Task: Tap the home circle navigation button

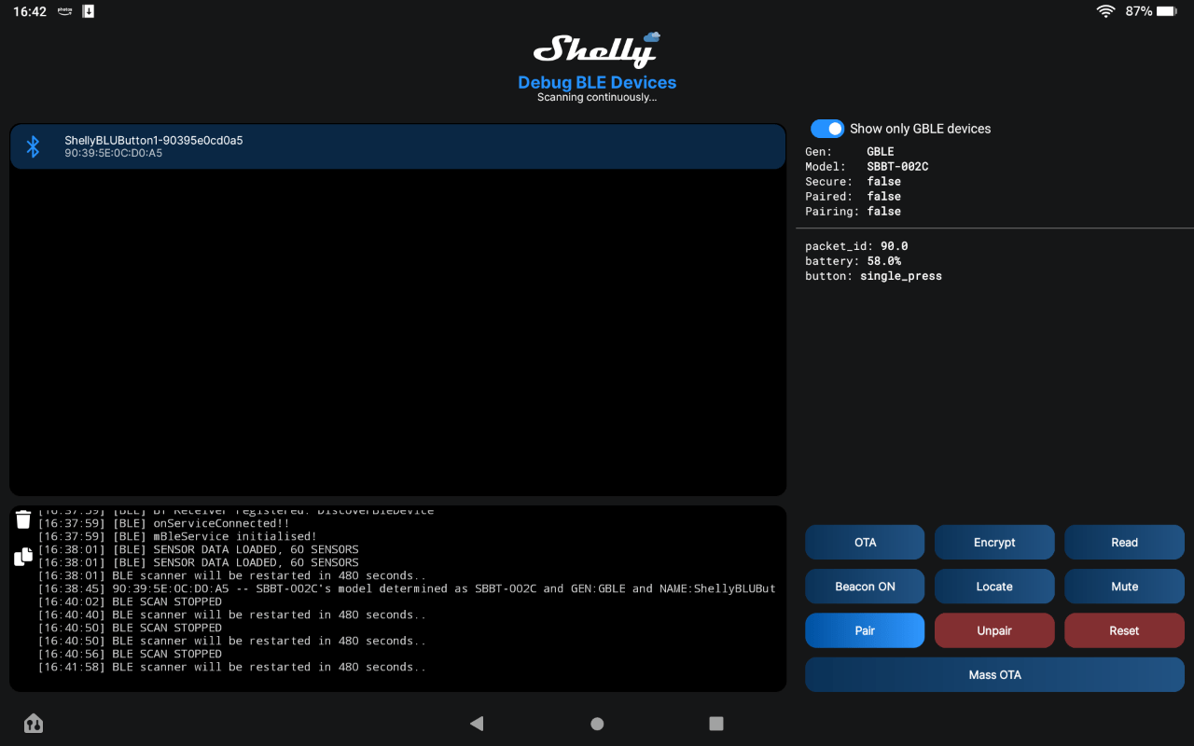Action: [x=597, y=723]
